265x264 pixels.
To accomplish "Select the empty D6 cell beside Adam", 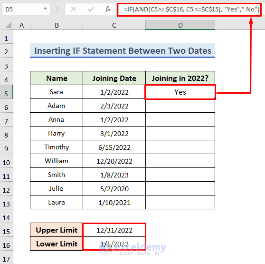I will (x=180, y=106).
